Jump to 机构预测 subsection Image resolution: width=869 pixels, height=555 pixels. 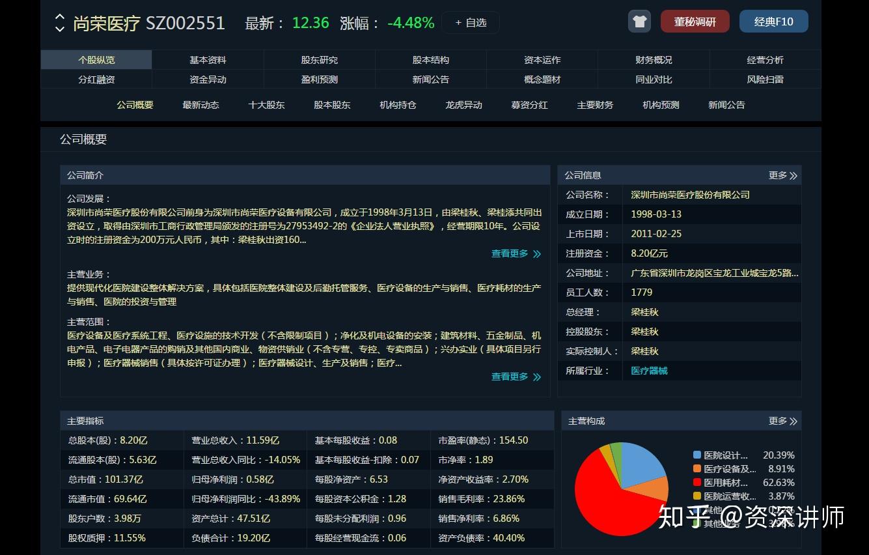pos(661,105)
